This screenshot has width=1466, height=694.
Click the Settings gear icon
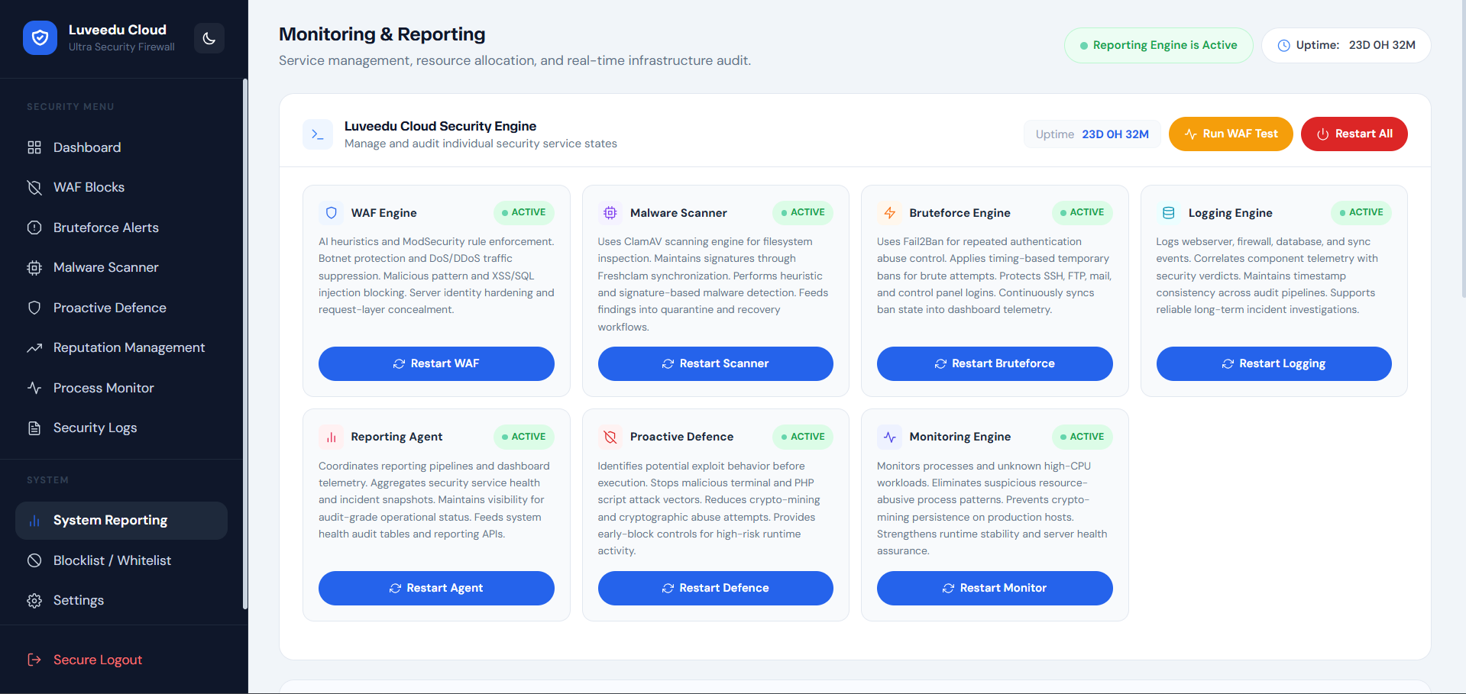point(34,601)
